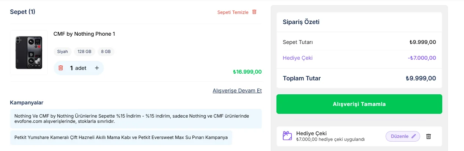
Task: Select the 128 GB storage tag
Action: pos(84,51)
